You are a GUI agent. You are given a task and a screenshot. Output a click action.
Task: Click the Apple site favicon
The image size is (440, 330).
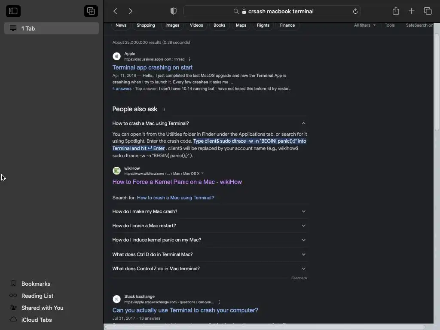[116, 56]
